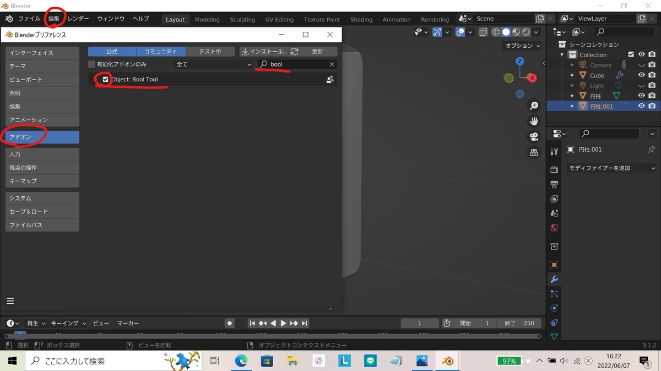661x371 pixels.
Task: Open the Output properties tab
Action: point(554,184)
